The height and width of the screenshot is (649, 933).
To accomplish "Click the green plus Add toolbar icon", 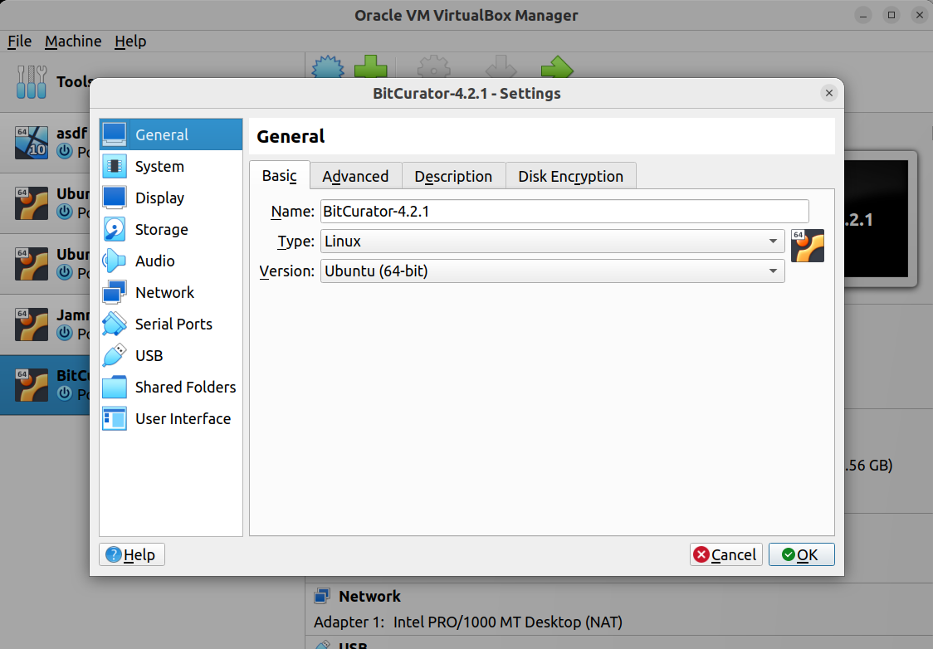I will (371, 66).
